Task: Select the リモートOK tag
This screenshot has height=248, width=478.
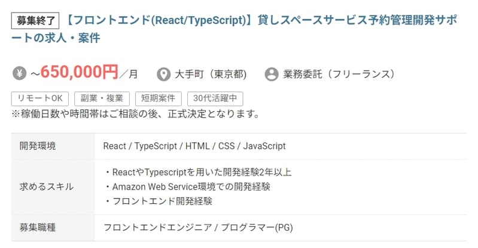Action: (x=40, y=99)
